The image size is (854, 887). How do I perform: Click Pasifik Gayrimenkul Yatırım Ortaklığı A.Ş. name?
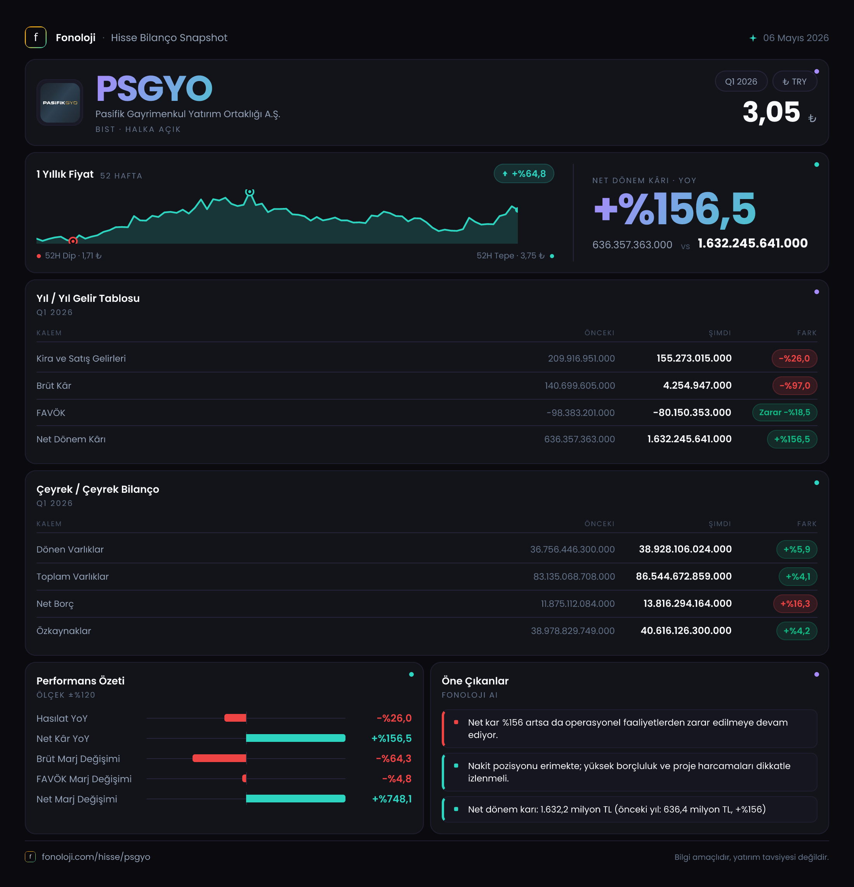(188, 114)
